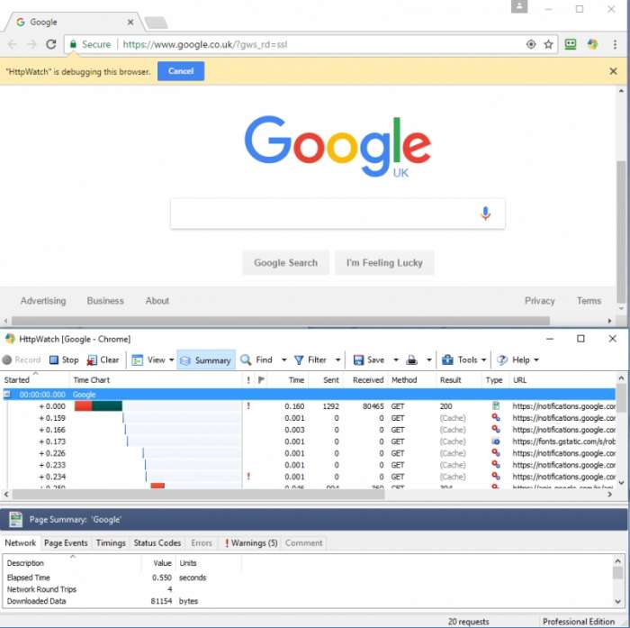Click the I'm Feeling Lucky button
This screenshot has height=628, width=630.
click(x=384, y=263)
